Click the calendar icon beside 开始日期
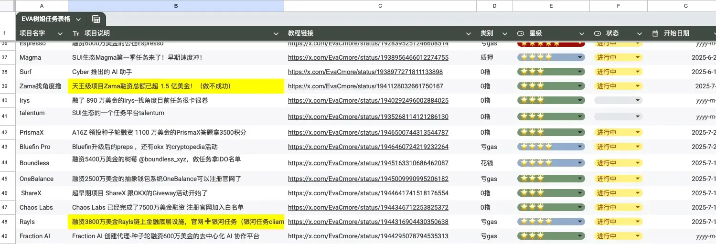 [655, 33]
